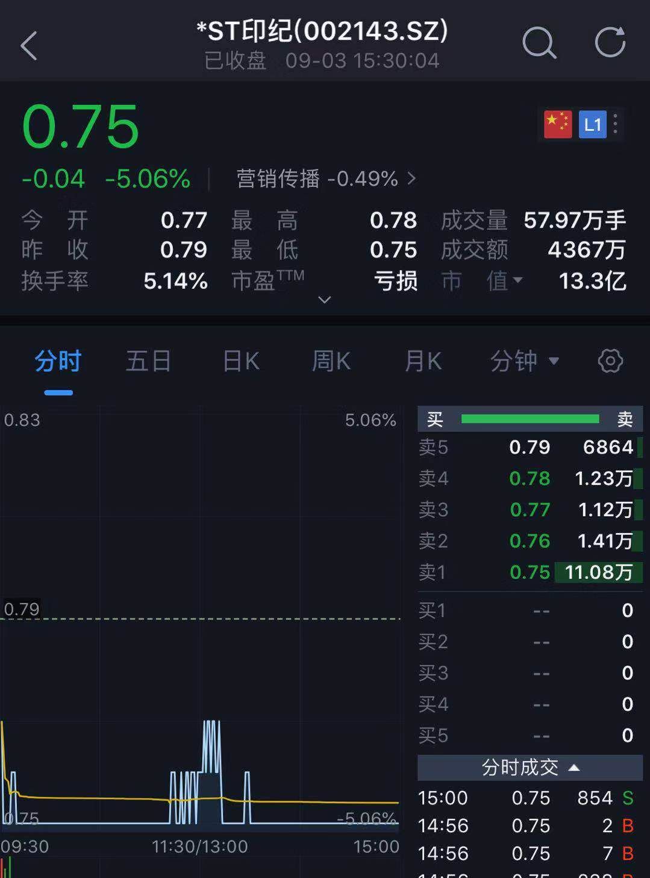Select the 买3 bid row
Screen dimensions: 650x878
click(x=530, y=673)
